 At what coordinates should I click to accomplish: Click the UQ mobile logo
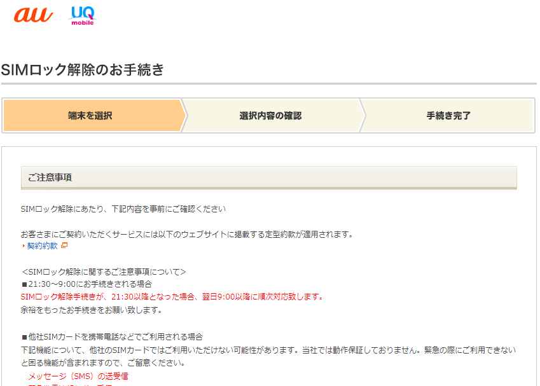(x=82, y=15)
